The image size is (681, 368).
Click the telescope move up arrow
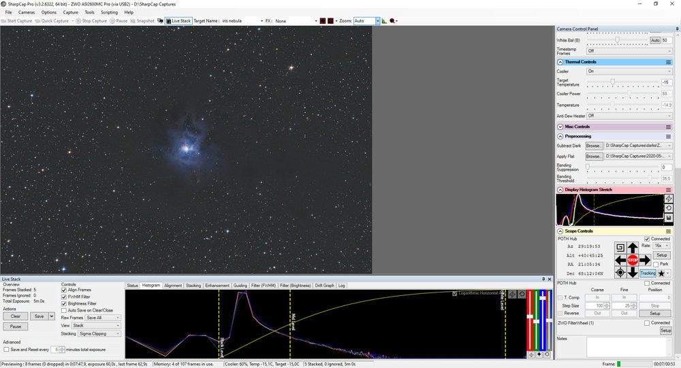point(633,248)
